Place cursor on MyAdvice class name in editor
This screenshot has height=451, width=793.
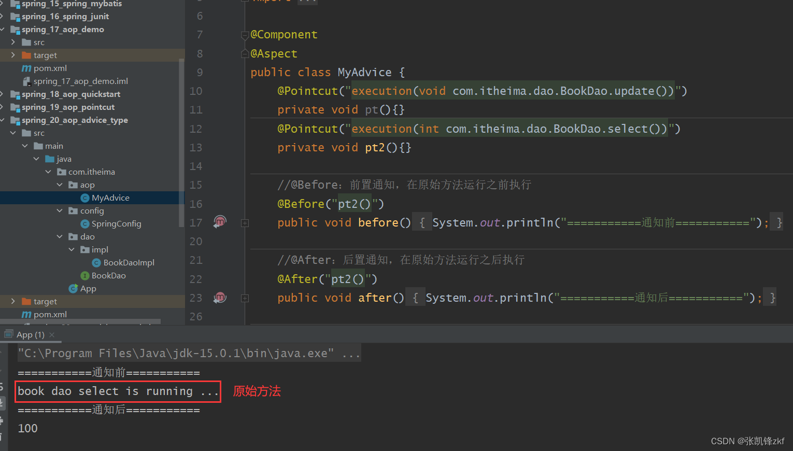[364, 73]
